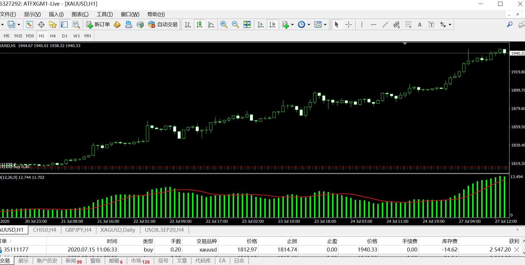Select the trendline drawing tool
This screenshot has height=265, width=525.
(385, 25)
